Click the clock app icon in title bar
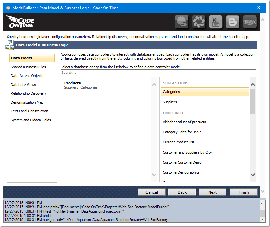The height and width of the screenshot is (227, 270). [8, 8]
